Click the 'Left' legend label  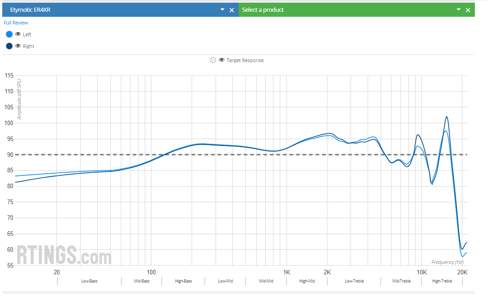27,34
